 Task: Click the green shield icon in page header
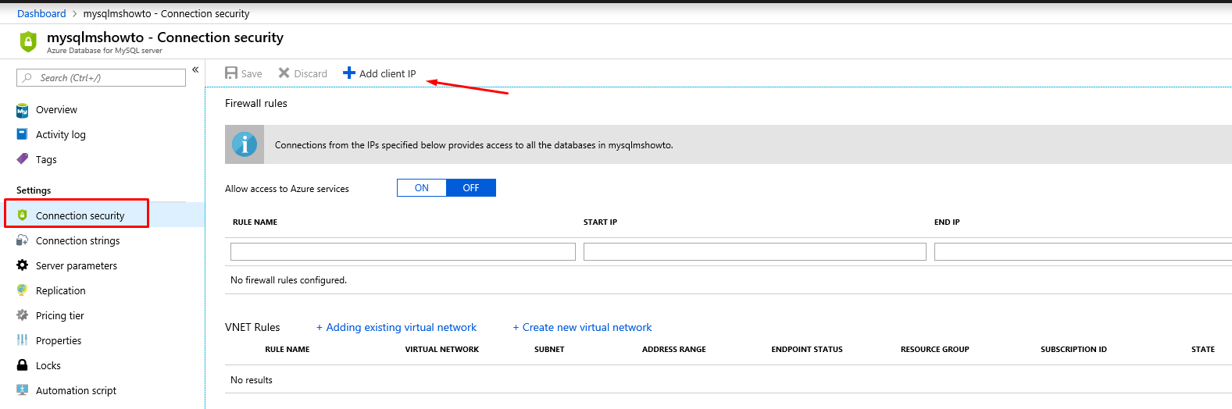(x=28, y=41)
